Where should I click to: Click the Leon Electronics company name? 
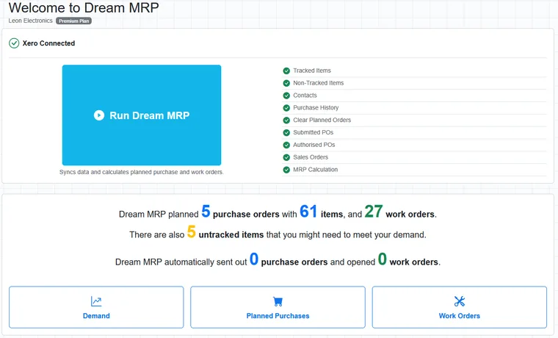(x=31, y=21)
